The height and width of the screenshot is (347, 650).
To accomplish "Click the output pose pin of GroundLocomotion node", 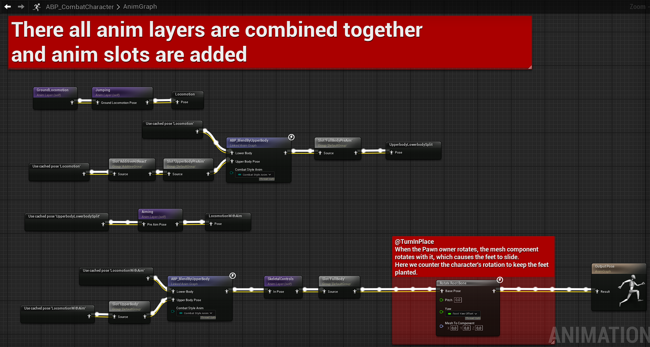I will point(72,102).
